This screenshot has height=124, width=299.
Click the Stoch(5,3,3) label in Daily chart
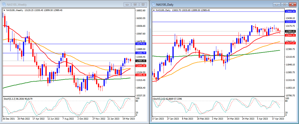[x=159, y=99]
